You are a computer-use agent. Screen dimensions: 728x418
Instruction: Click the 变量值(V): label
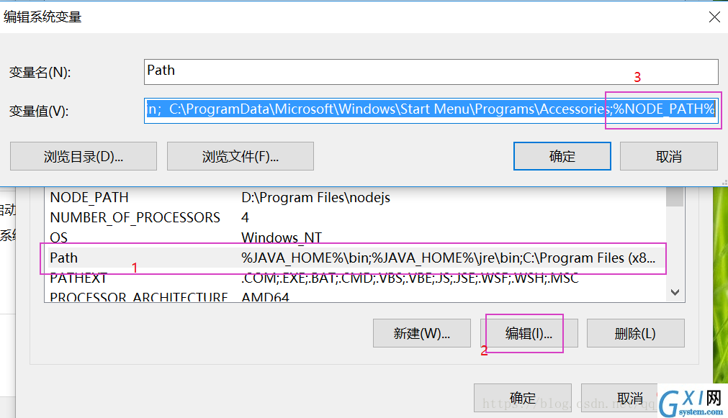pos(39,112)
